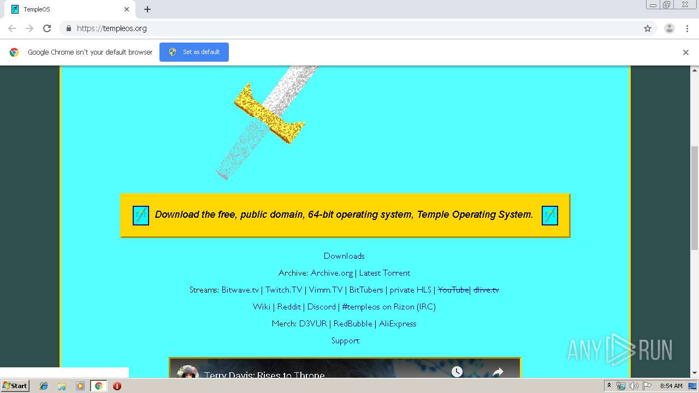Open the RedBubble merch link

point(353,324)
